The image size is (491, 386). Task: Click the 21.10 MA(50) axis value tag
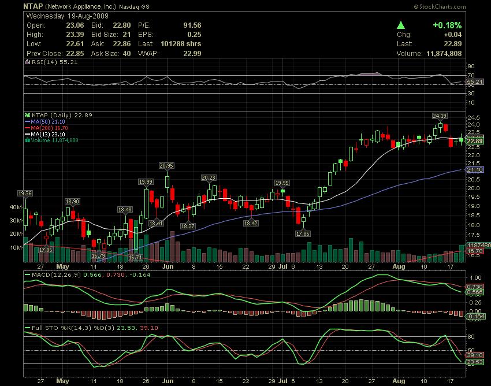475,170
